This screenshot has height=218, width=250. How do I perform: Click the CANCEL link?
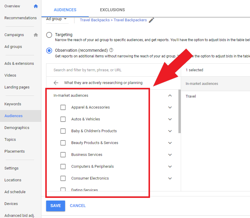(78, 206)
